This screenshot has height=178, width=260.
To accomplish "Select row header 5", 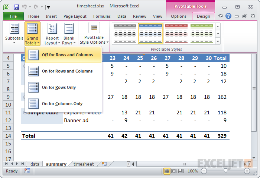I will [x=8, y=66].
